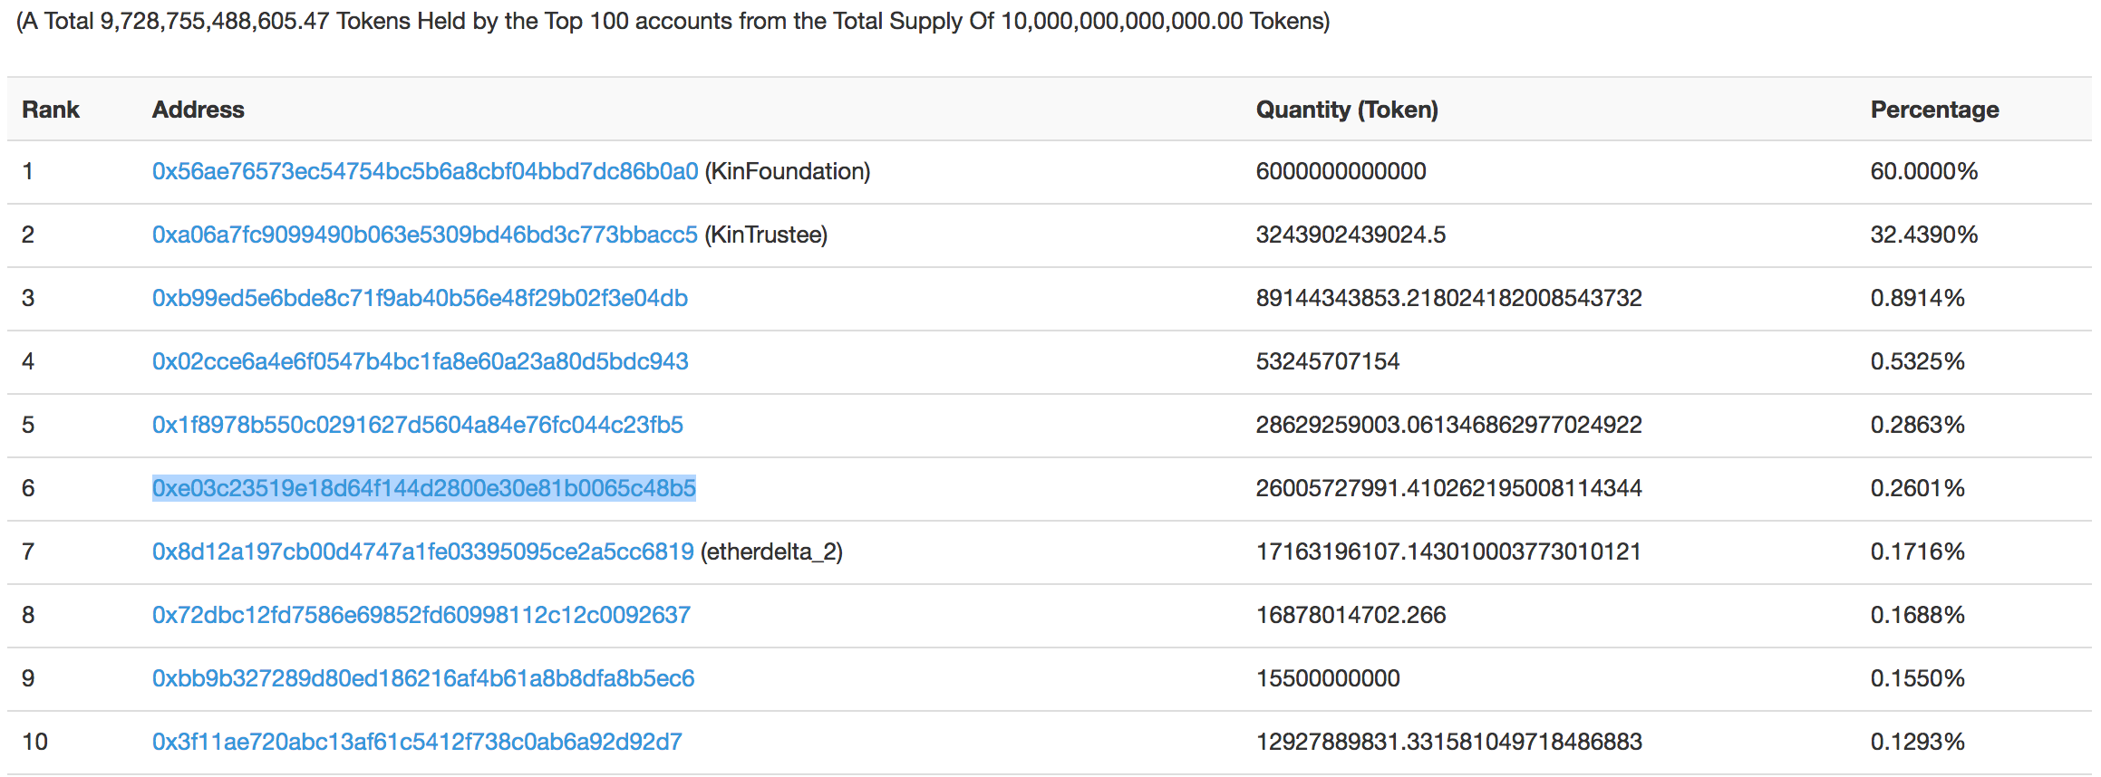Open address link 0x72dbc12fd7586e69852f...

coord(421,615)
